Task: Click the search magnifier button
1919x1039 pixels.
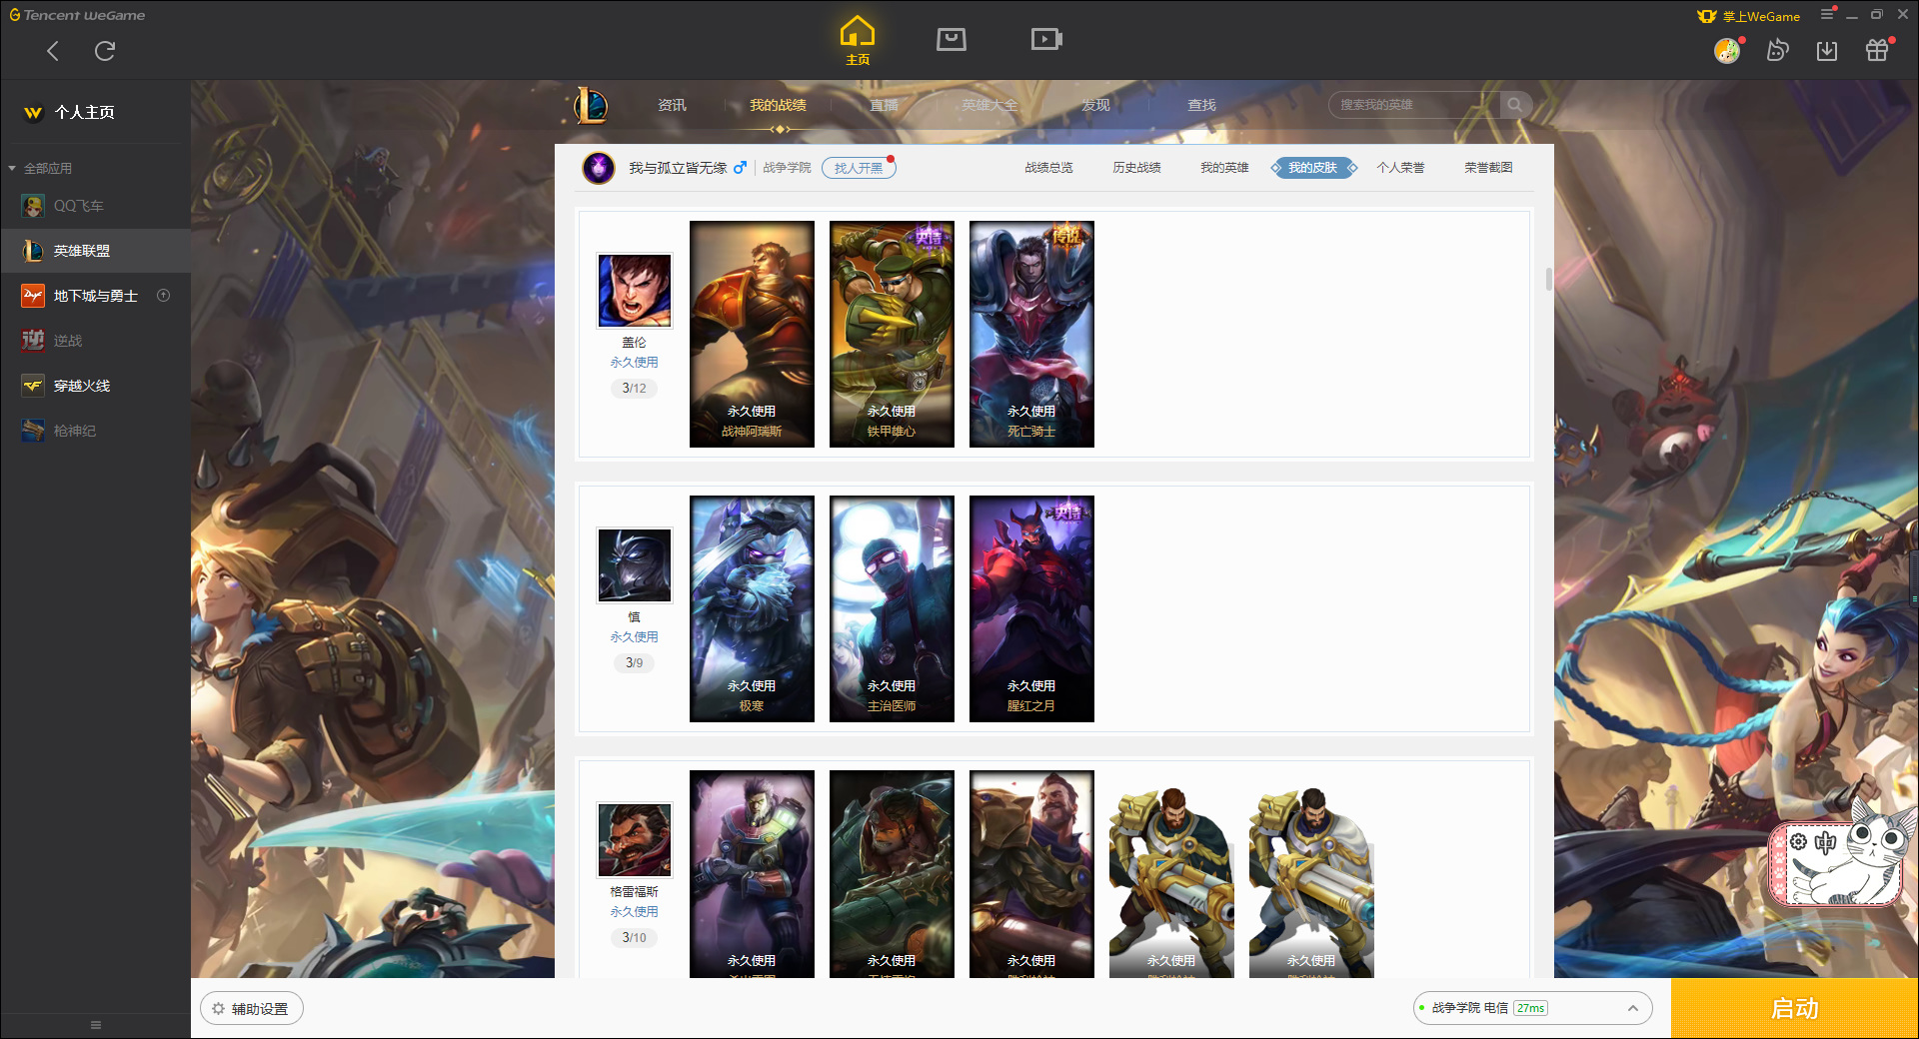Action: coord(1515,105)
